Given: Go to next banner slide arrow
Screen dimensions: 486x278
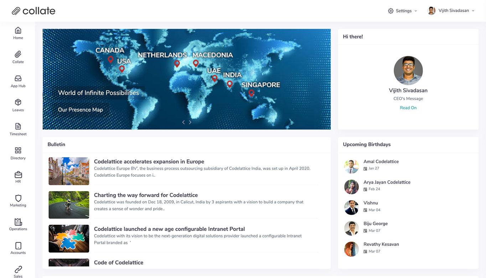Looking at the screenshot, I should point(190,122).
